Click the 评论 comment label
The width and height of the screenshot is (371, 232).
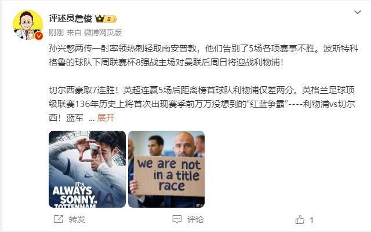coord(195,219)
